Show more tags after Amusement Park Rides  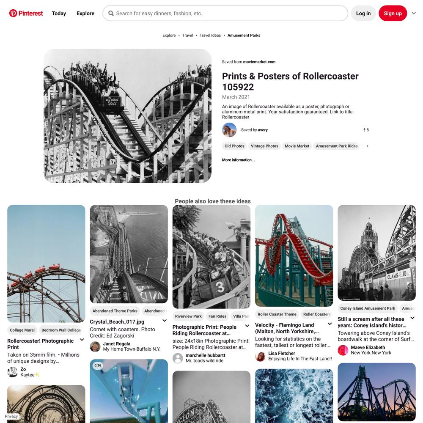(367, 146)
